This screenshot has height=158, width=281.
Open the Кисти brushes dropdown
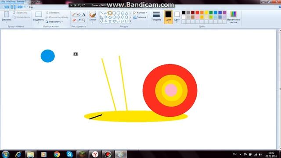93,21
